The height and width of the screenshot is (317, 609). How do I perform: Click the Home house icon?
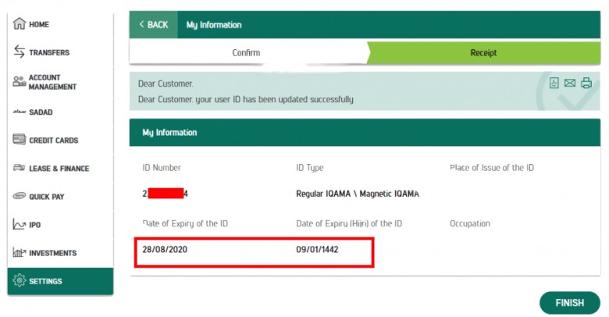[x=19, y=23]
